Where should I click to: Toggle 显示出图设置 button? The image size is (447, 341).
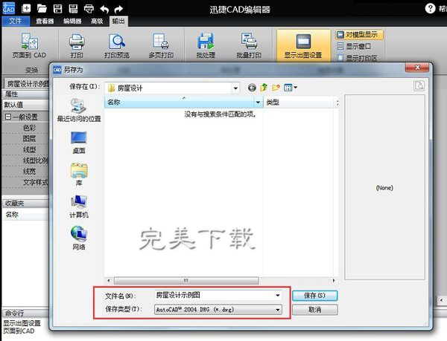pos(303,45)
